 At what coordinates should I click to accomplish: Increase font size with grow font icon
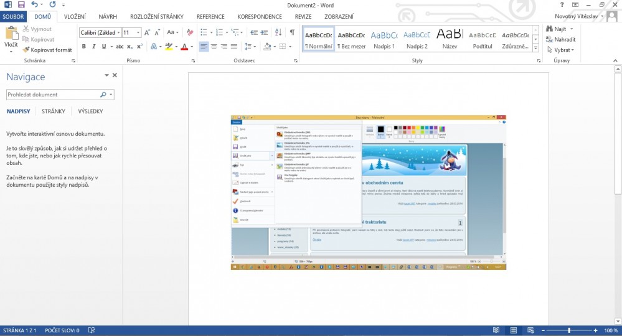[x=147, y=32]
